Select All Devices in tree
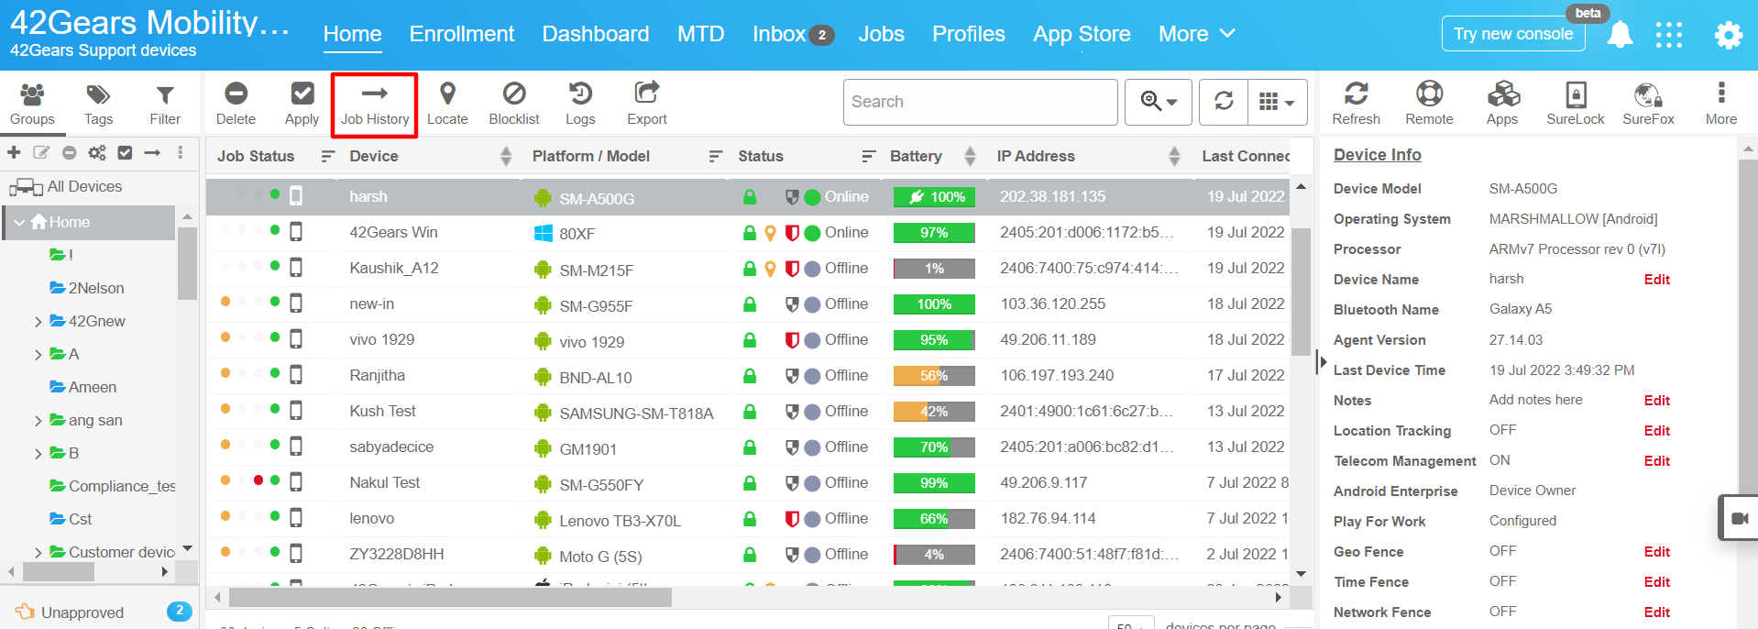This screenshot has height=629, width=1758. coord(66,187)
